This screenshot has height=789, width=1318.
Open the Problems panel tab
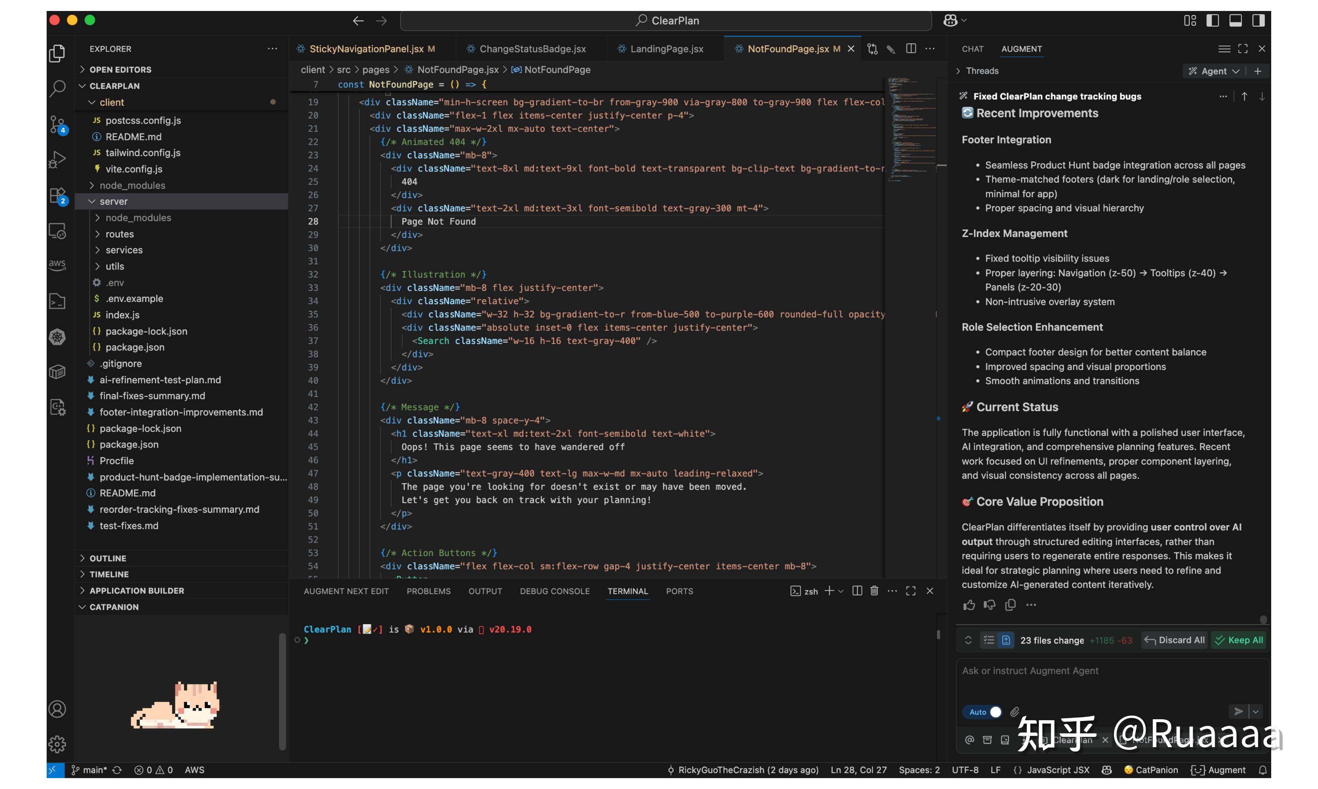pos(428,591)
